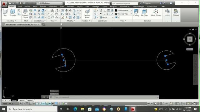The width and height of the screenshot is (200, 112).
Task: Expand the Draw panel
Action: 53,21
